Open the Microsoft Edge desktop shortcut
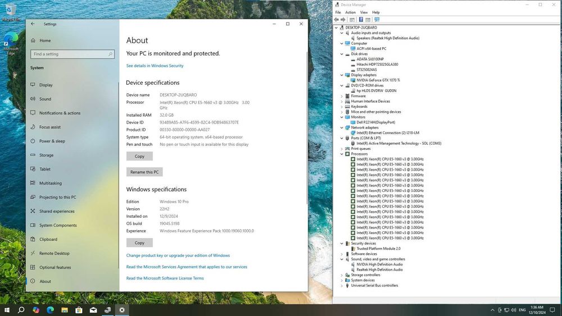Viewport: 562px width, 316px height. (11, 43)
